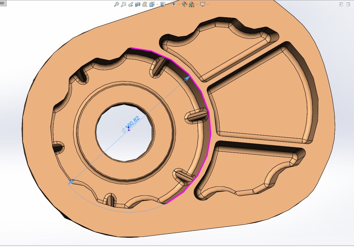Toggle the Hide/Show Items eye icon
The height and width of the screenshot is (247, 354).
(x=174, y=4)
